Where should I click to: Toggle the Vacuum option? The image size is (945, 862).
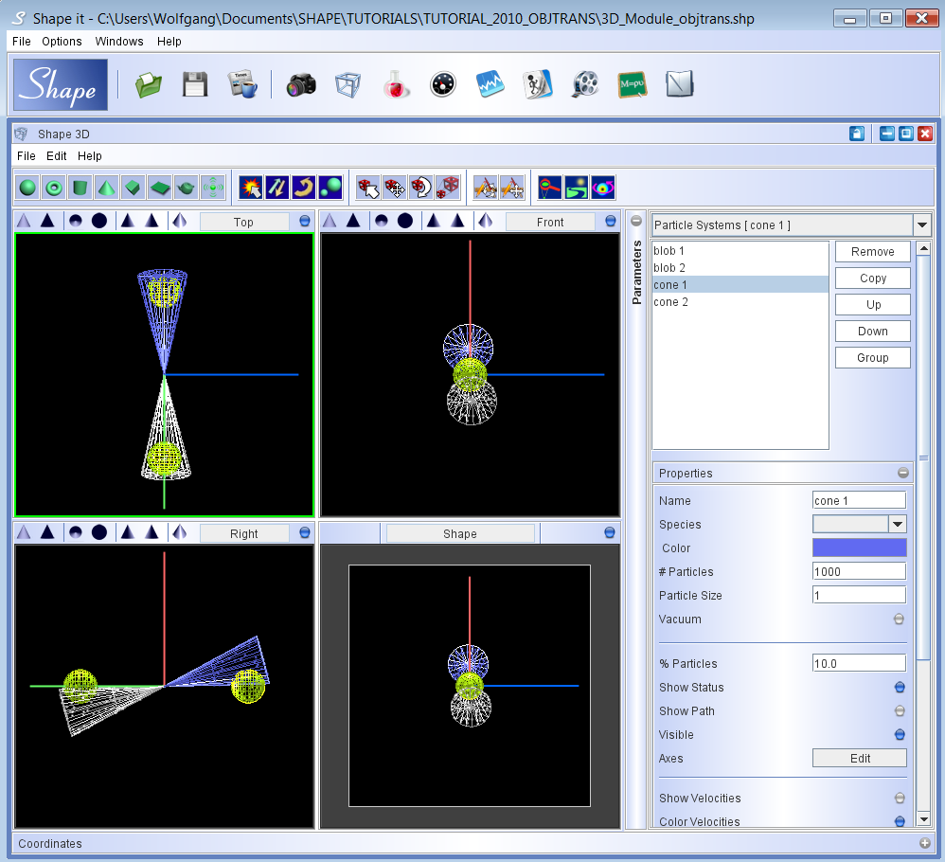(899, 620)
